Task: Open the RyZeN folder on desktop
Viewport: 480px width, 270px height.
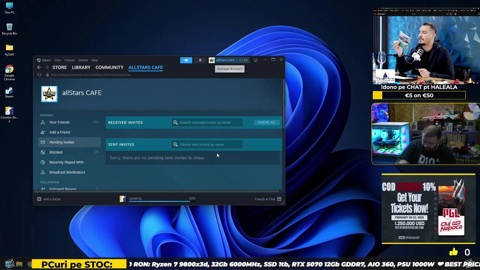Action: coord(9,50)
